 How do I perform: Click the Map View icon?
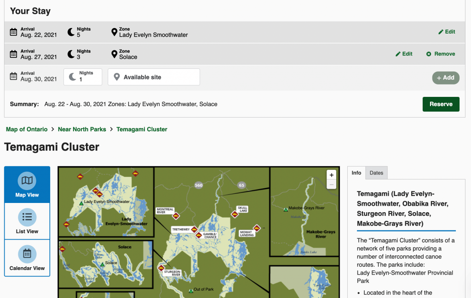pos(27,180)
